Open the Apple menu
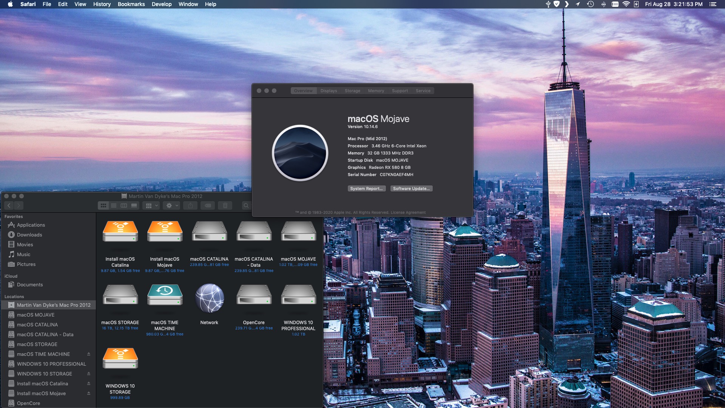This screenshot has height=408, width=725. point(10,4)
